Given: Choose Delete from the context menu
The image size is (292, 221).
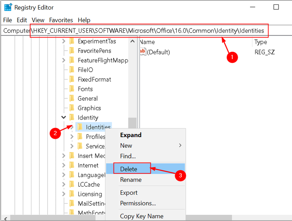Looking at the screenshot, I should coord(145,169).
